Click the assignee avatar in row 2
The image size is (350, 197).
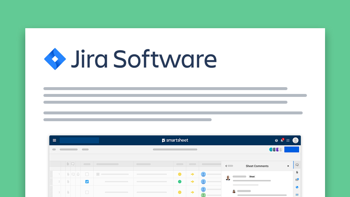tap(203, 182)
